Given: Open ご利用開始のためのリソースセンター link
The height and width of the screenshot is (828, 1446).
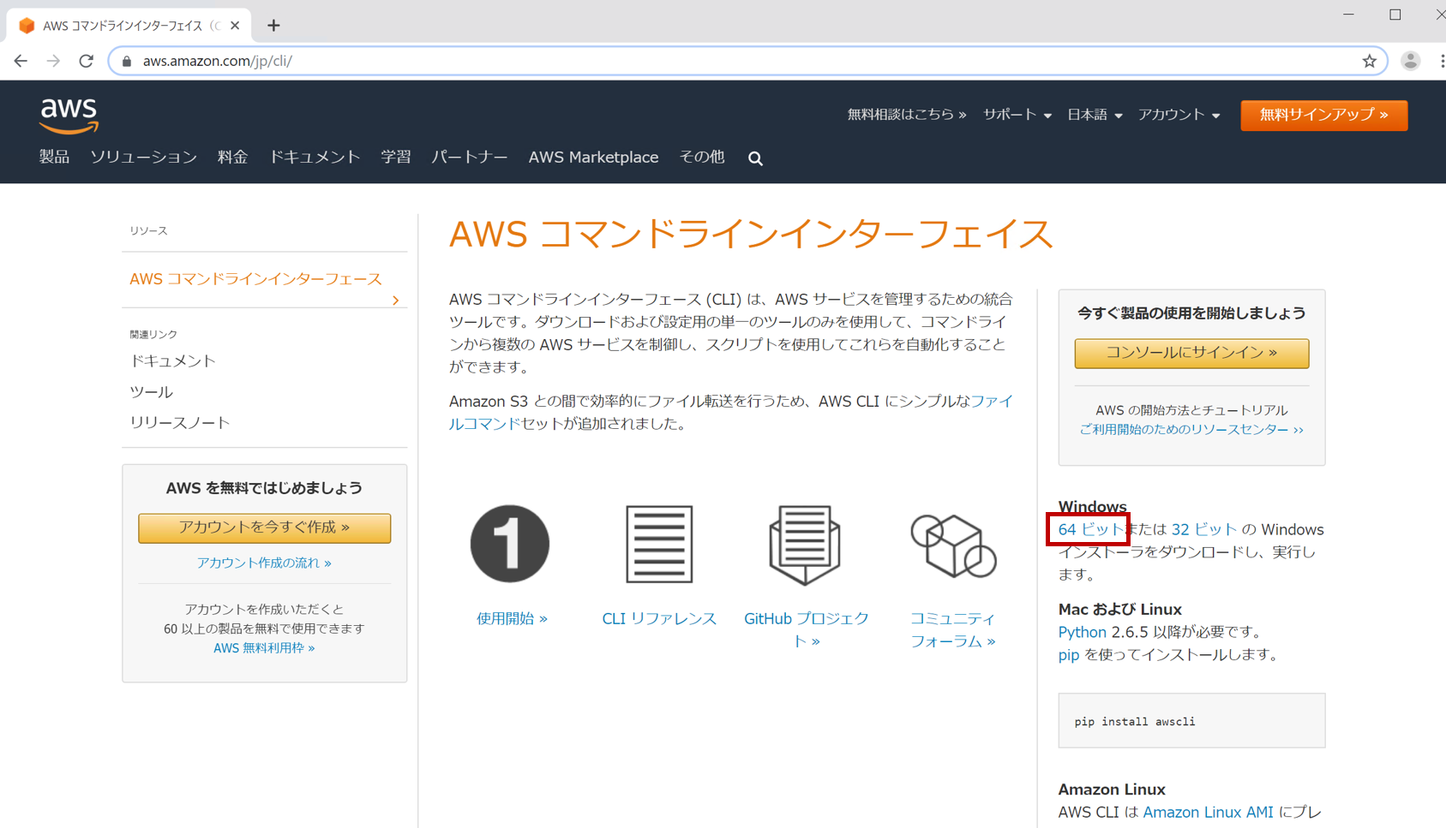Looking at the screenshot, I should [1191, 430].
